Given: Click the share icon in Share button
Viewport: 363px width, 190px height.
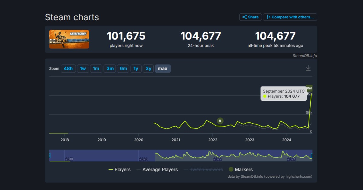Looking at the screenshot, I should [x=245, y=17].
